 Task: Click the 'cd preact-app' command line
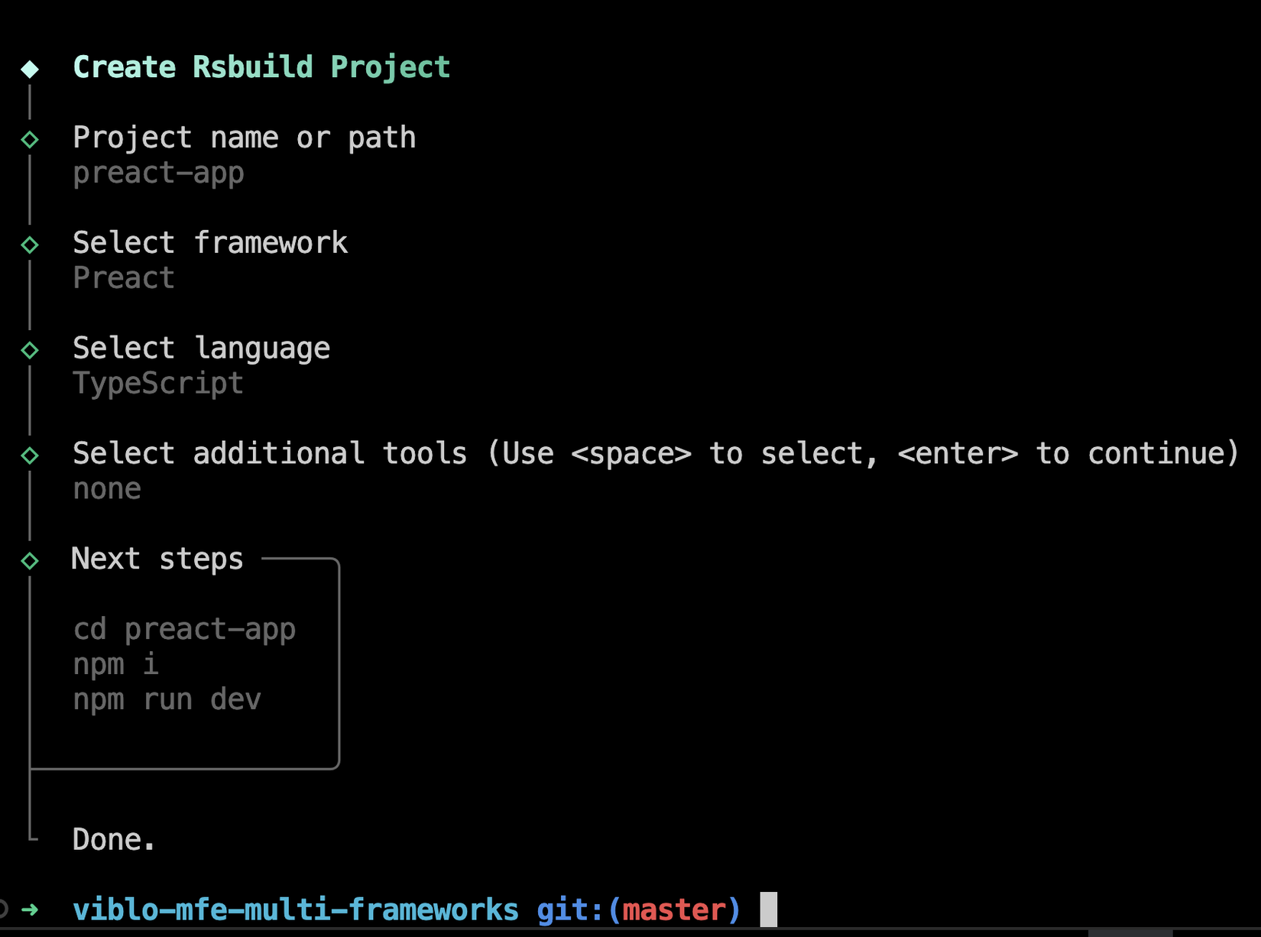184,630
